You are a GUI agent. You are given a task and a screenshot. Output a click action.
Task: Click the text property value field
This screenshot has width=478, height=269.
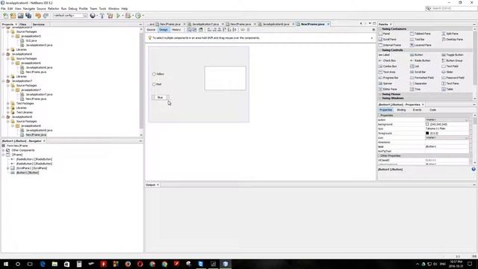pyautogui.click(x=447, y=146)
